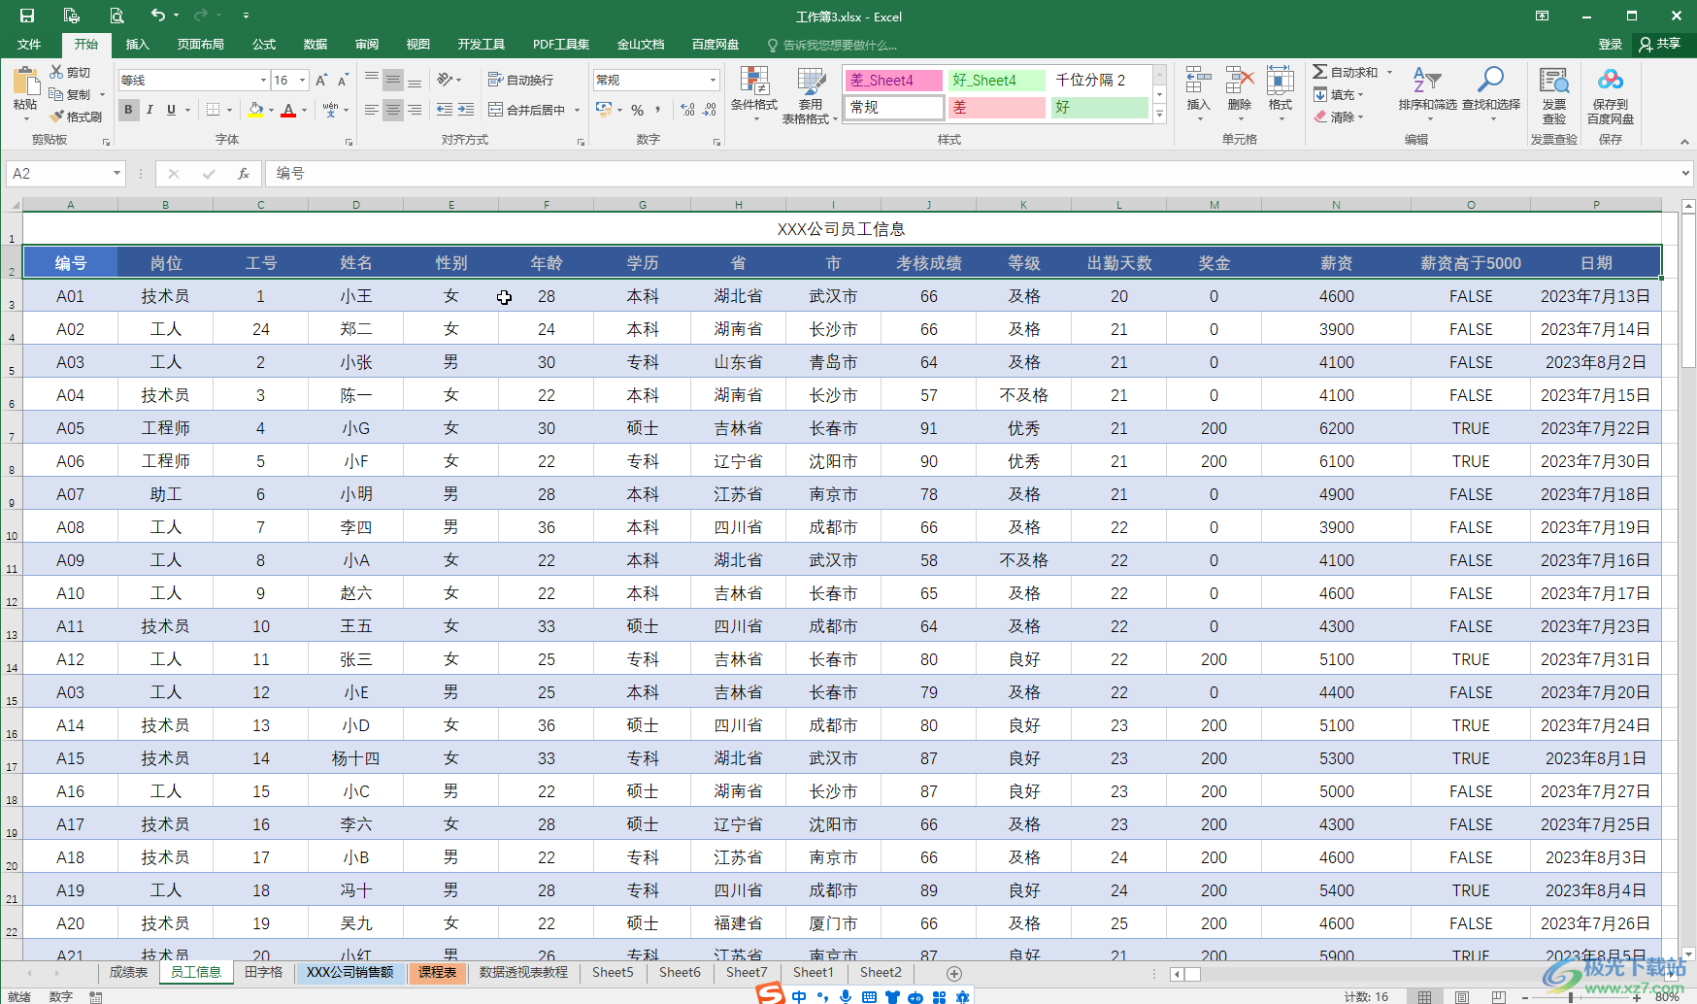This screenshot has height=1004, width=1697.
Task: Click Merge and Center (合并后居中)
Action: tap(527, 110)
